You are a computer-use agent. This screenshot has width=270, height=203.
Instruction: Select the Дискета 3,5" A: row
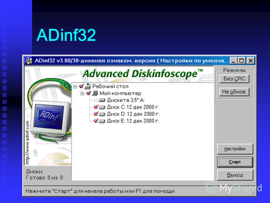(126, 100)
